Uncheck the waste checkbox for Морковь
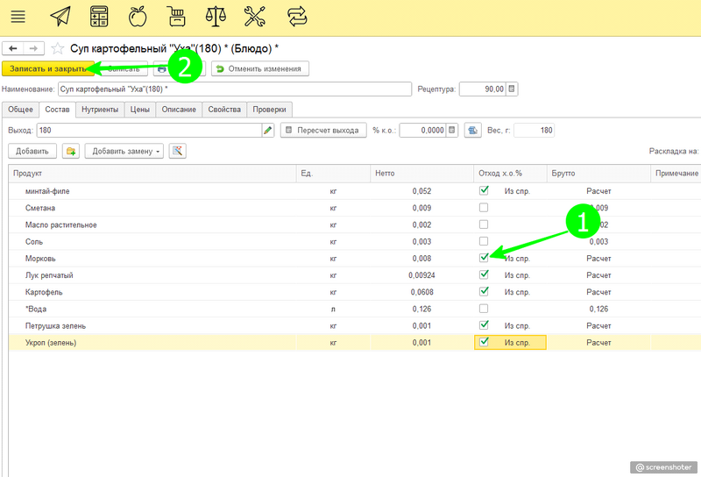 (484, 258)
